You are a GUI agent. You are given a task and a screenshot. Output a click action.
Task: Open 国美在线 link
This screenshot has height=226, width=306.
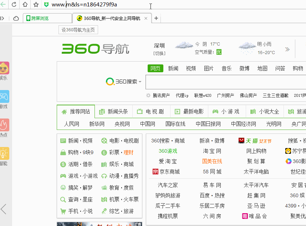click(x=212, y=161)
